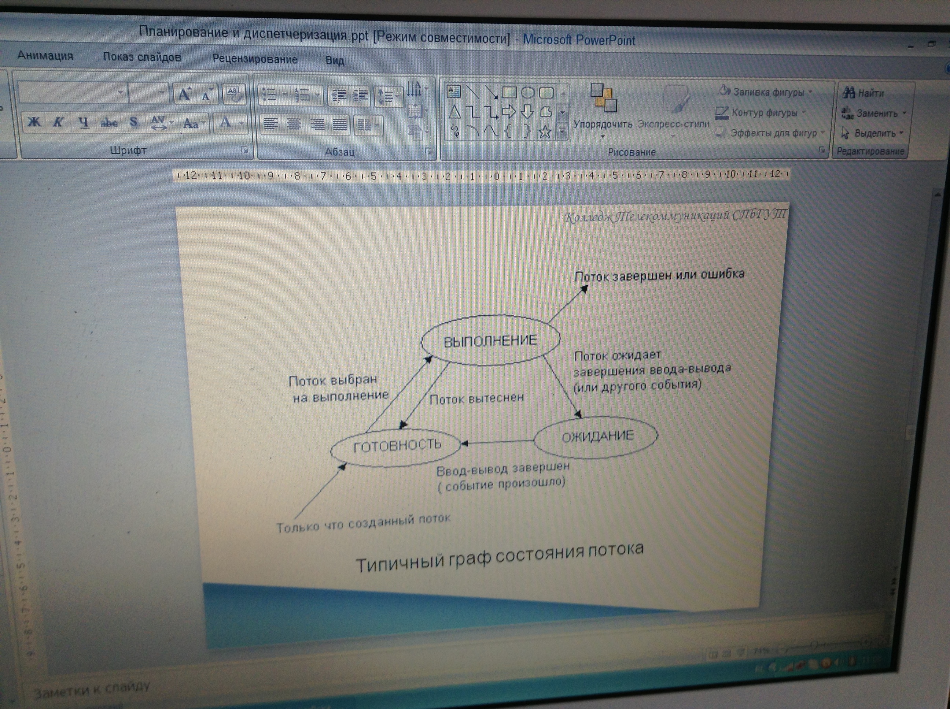This screenshot has width=950, height=709.
Task: Open the Показ слайдов tab
Action: [142, 57]
